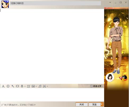Click the contact name 1230(10012)
129x107 pixels.
pyautogui.click(x=17, y=3)
